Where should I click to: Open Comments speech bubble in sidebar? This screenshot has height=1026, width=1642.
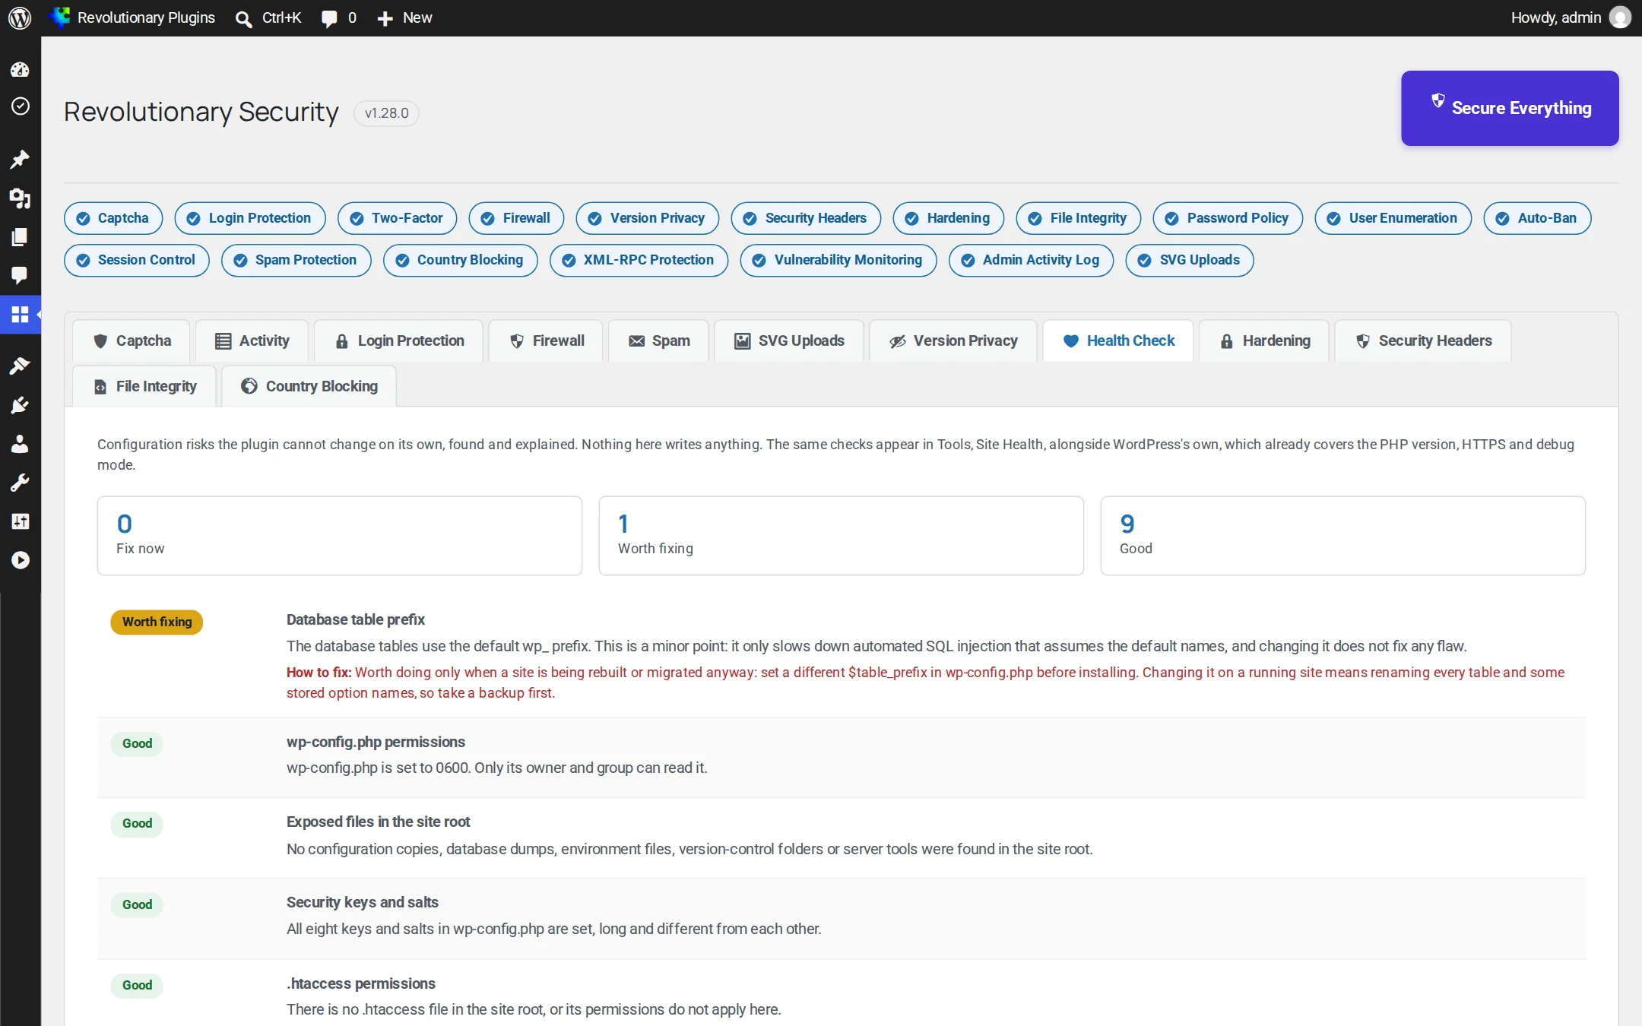tap(20, 275)
